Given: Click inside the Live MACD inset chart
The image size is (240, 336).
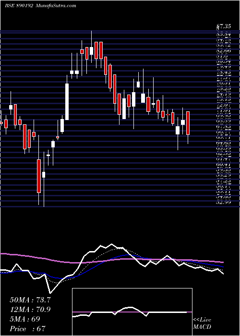Looking at the screenshot, I should [x=132, y=312].
